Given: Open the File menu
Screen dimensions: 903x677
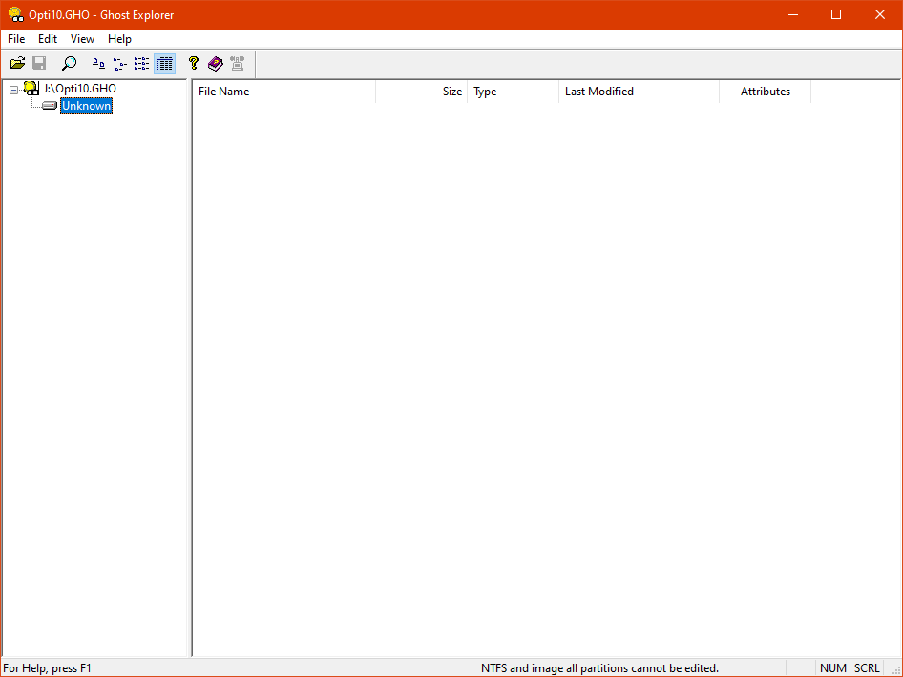Looking at the screenshot, I should click(16, 39).
